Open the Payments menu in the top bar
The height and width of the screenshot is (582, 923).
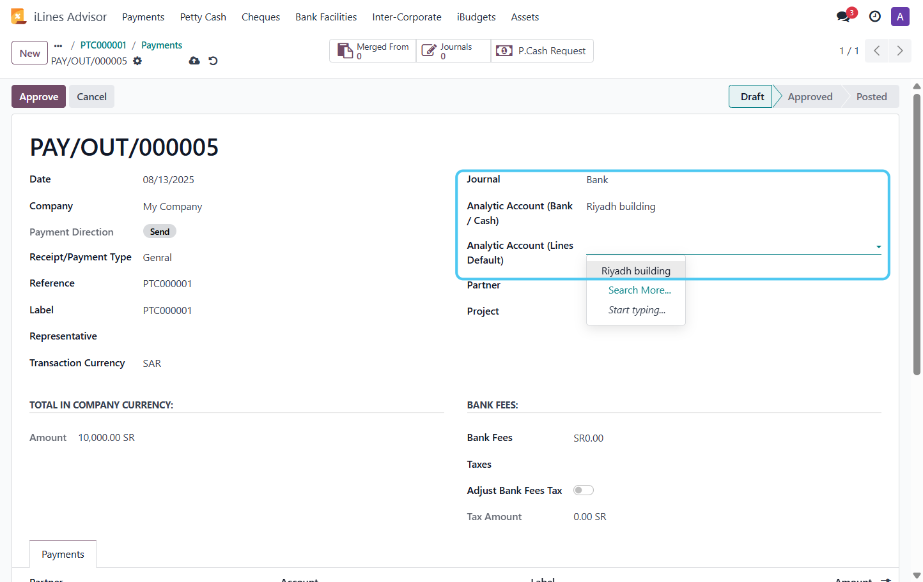(x=143, y=17)
